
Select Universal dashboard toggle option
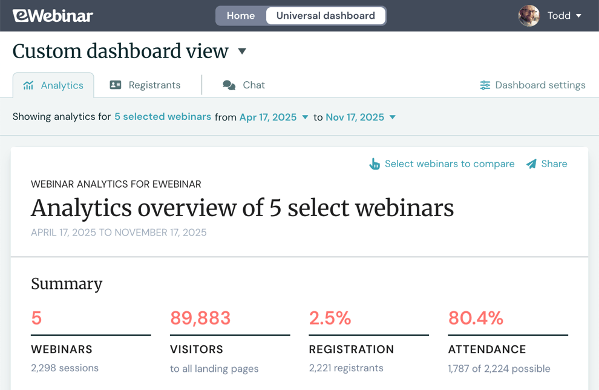326,16
